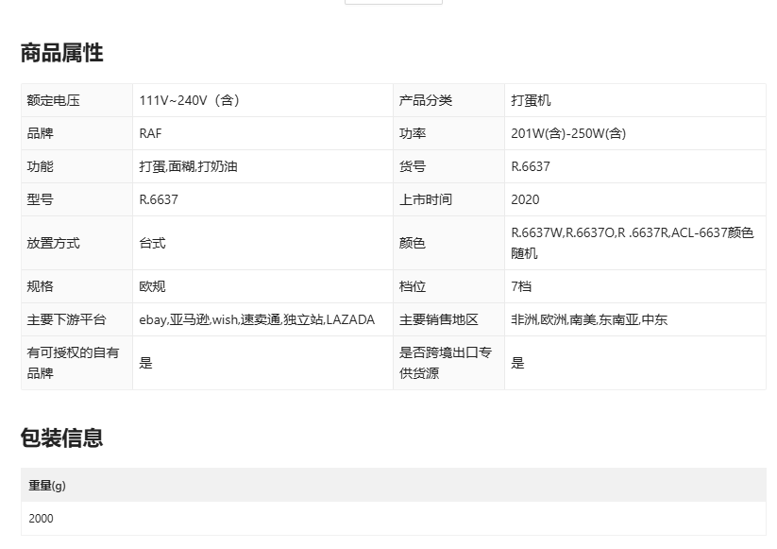Screen dimensions: 777x549
Task: Click the downstream platforms list with ebay
Action: (257, 319)
